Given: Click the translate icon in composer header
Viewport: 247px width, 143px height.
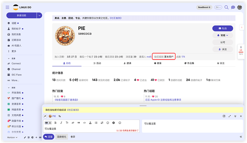Looking at the screenshot, I should tap(60, 116).
